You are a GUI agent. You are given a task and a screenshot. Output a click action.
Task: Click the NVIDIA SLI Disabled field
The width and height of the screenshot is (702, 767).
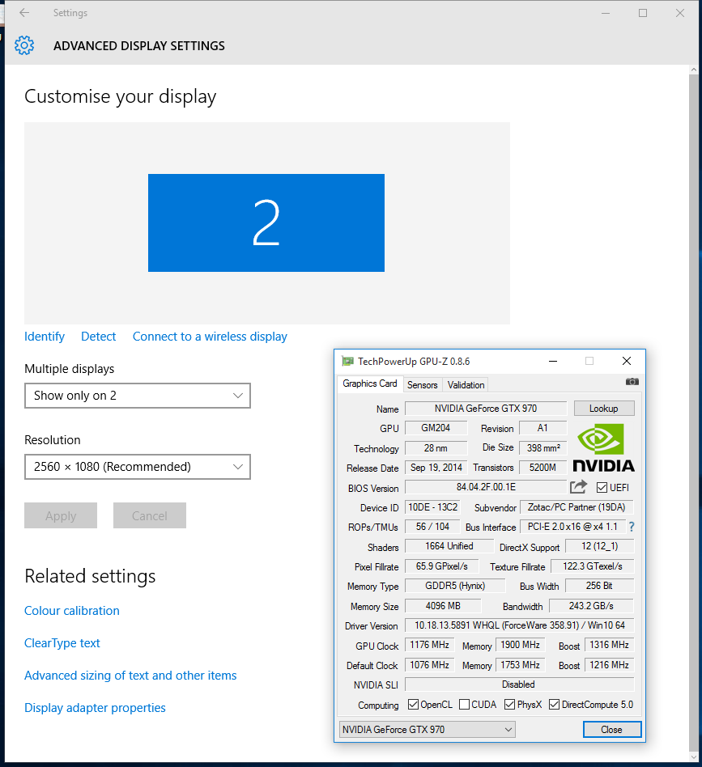pos(519,684)
